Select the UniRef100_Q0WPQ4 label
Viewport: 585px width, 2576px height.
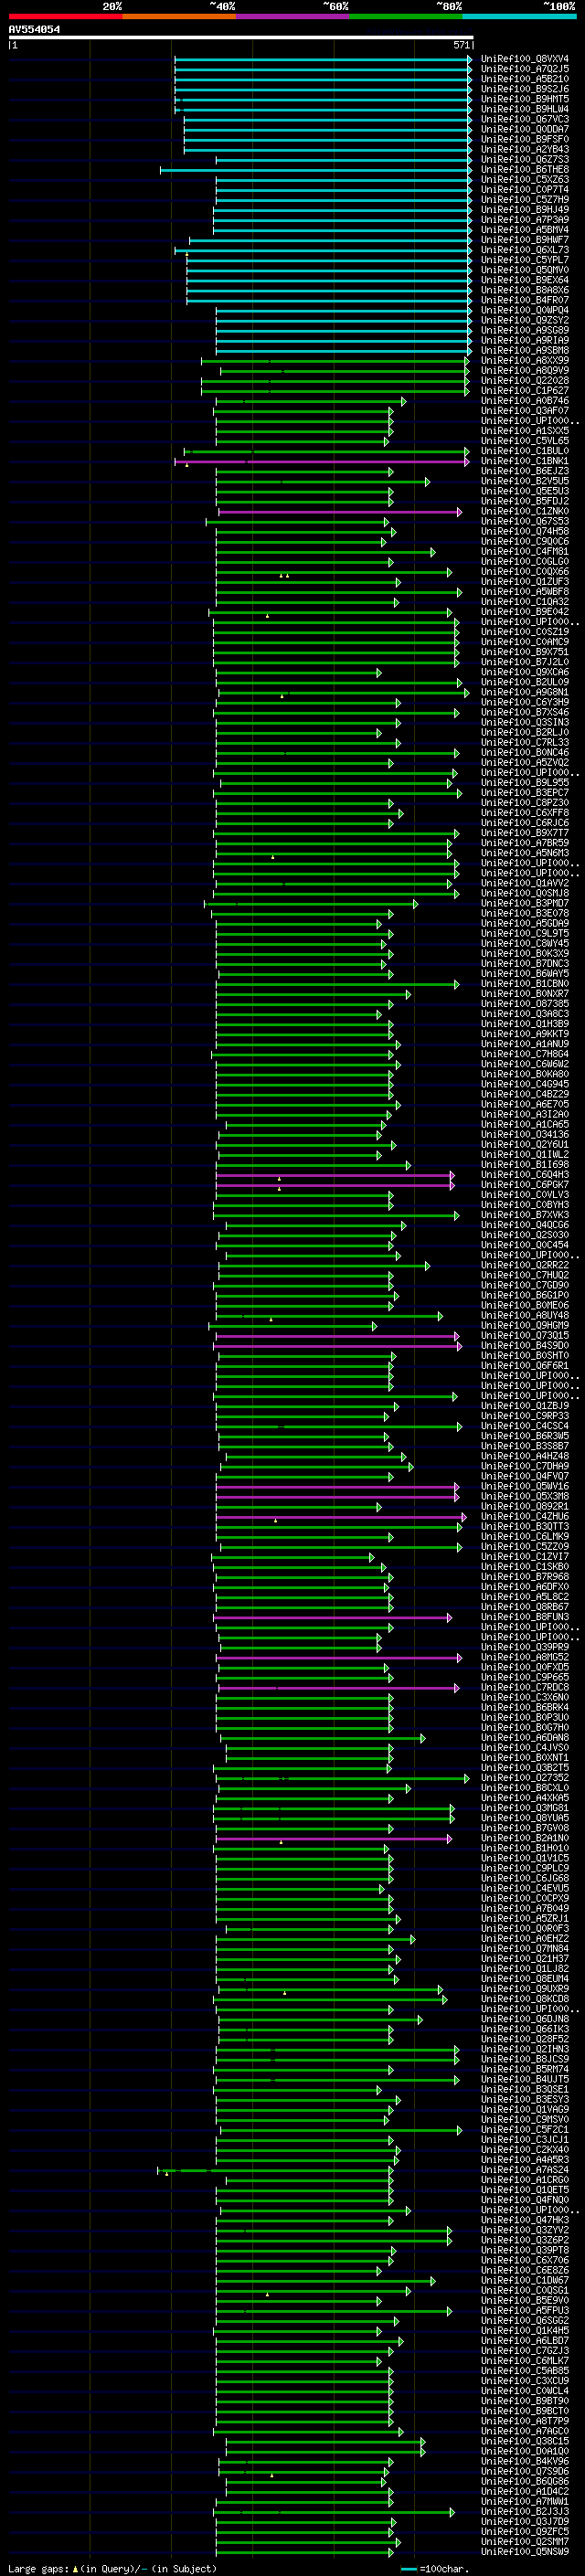point(525,310)
